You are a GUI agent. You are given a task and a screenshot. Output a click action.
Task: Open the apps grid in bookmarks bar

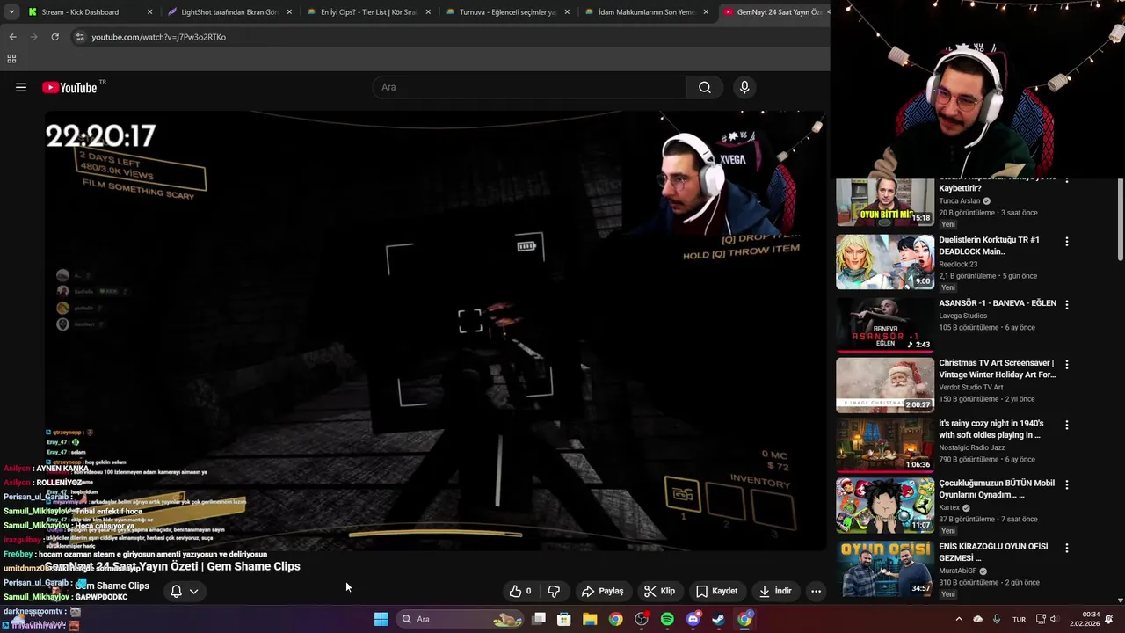pos(11,59)
